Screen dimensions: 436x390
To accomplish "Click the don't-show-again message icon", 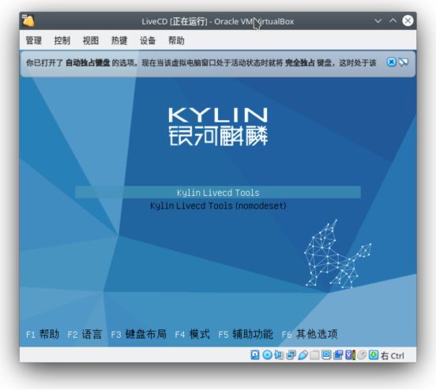I will pos(403,62).
